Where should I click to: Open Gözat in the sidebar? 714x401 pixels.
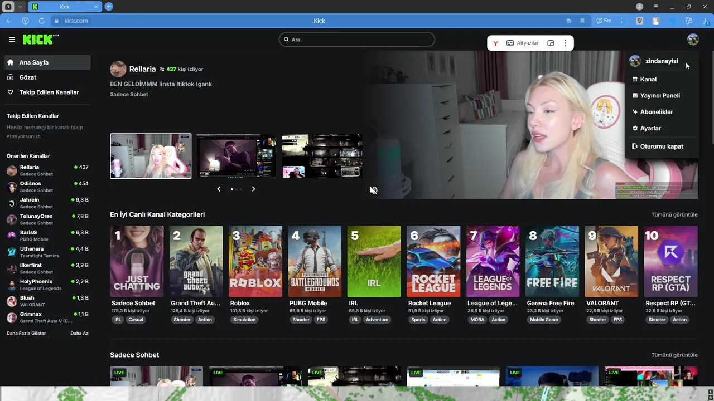point(47,77)
